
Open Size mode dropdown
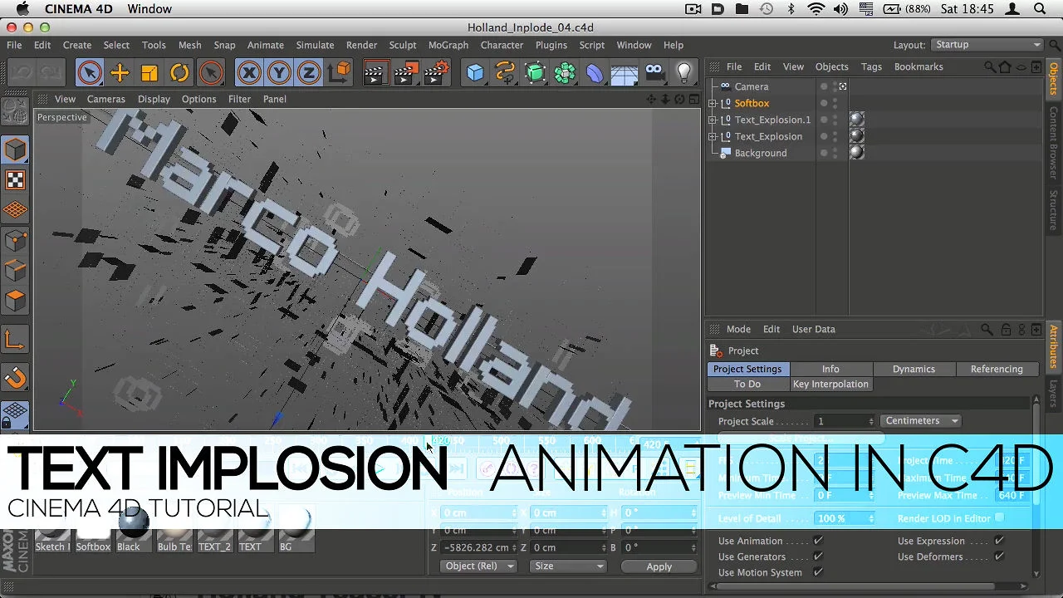pos(568,566)
